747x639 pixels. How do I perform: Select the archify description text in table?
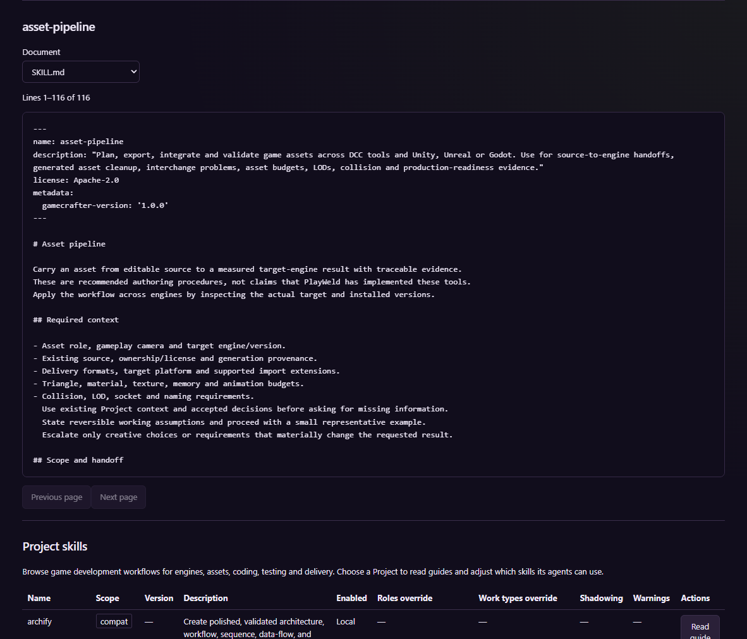[x=254, y=628]
